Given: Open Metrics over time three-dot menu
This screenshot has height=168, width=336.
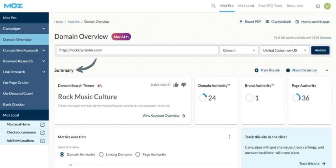Looking at the screenshot, I should 230,137.
